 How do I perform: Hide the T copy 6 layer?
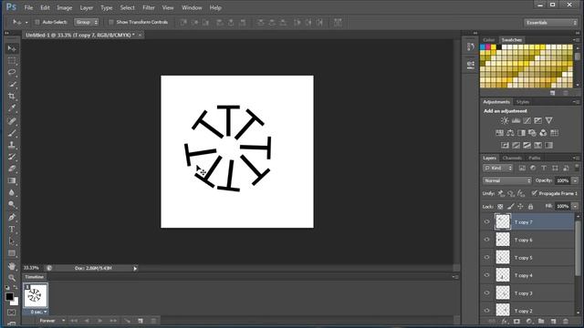click(x=486, y=240)
